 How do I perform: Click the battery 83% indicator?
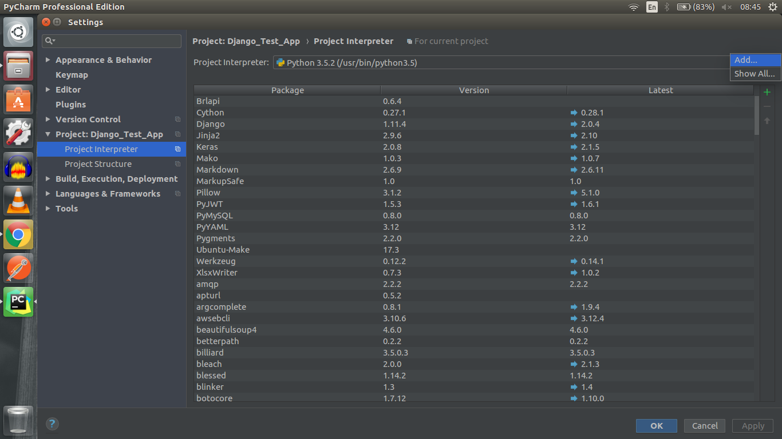(x=696, y=7)
